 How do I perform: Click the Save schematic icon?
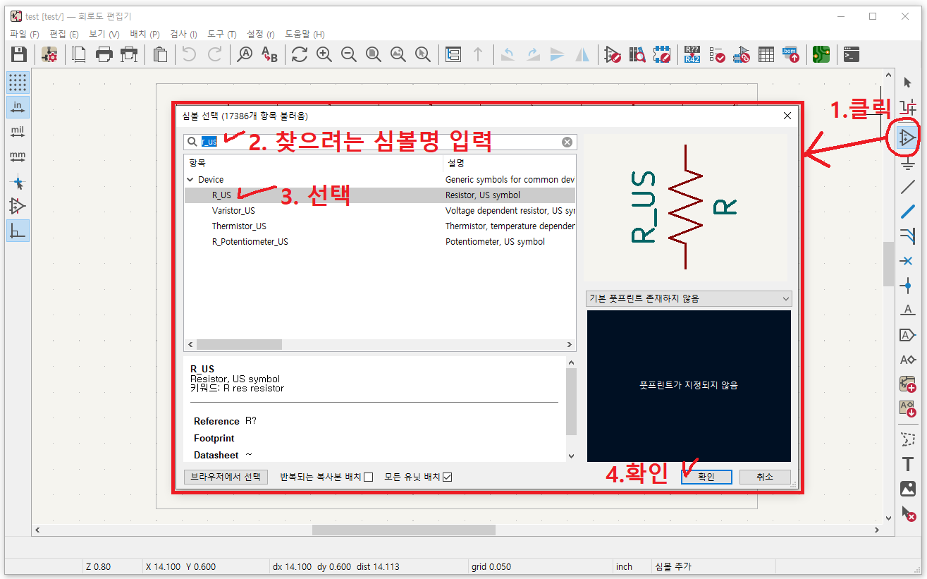click(x=19, y=54)
